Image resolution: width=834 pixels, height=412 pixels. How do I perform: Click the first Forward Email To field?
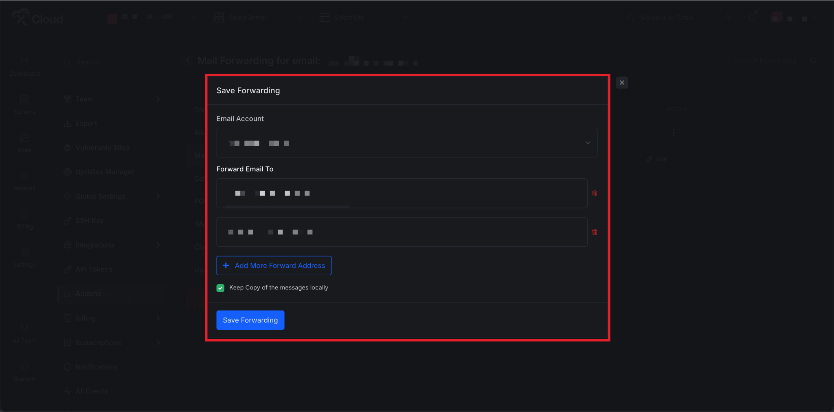402,193
